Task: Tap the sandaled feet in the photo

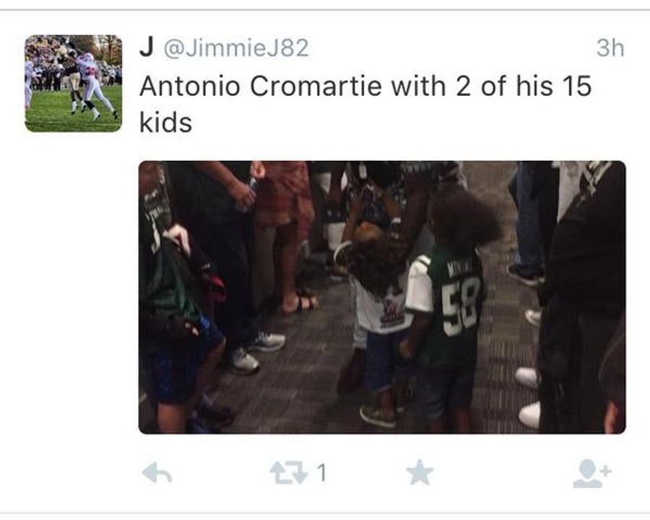Action: [299, 302]
